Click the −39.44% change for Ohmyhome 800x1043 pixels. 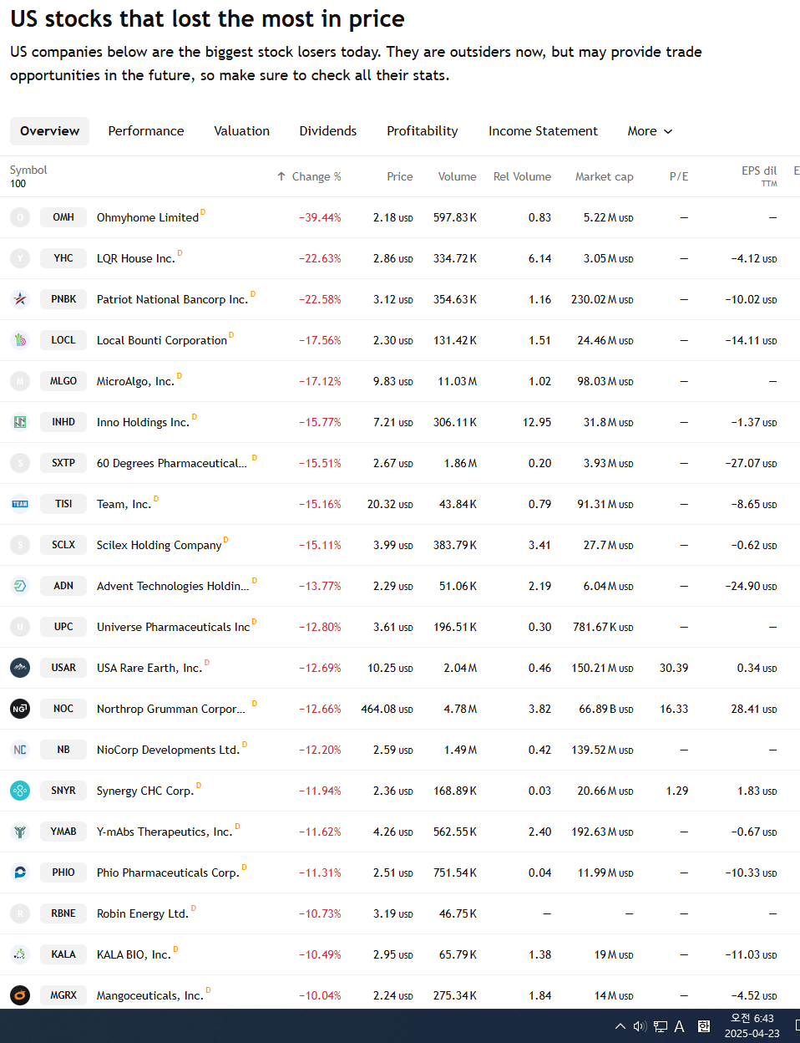[x=321, y=217]
